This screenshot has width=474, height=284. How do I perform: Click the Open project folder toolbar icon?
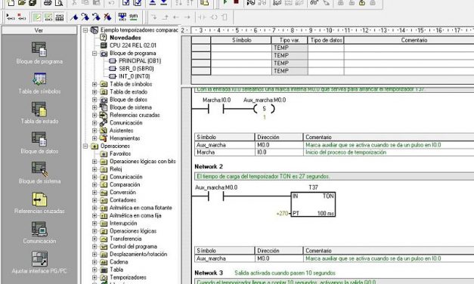(x=22, y=3)
